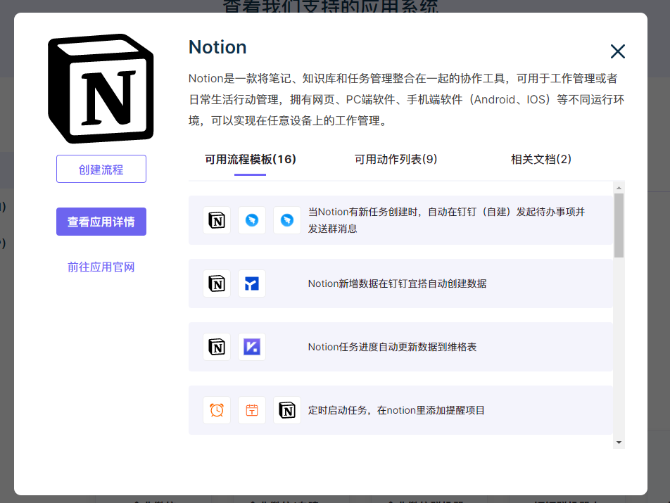Click the purple 维格表 icon in third template
The width and height of the screenshot is (670, 503).
click(251, 346)
